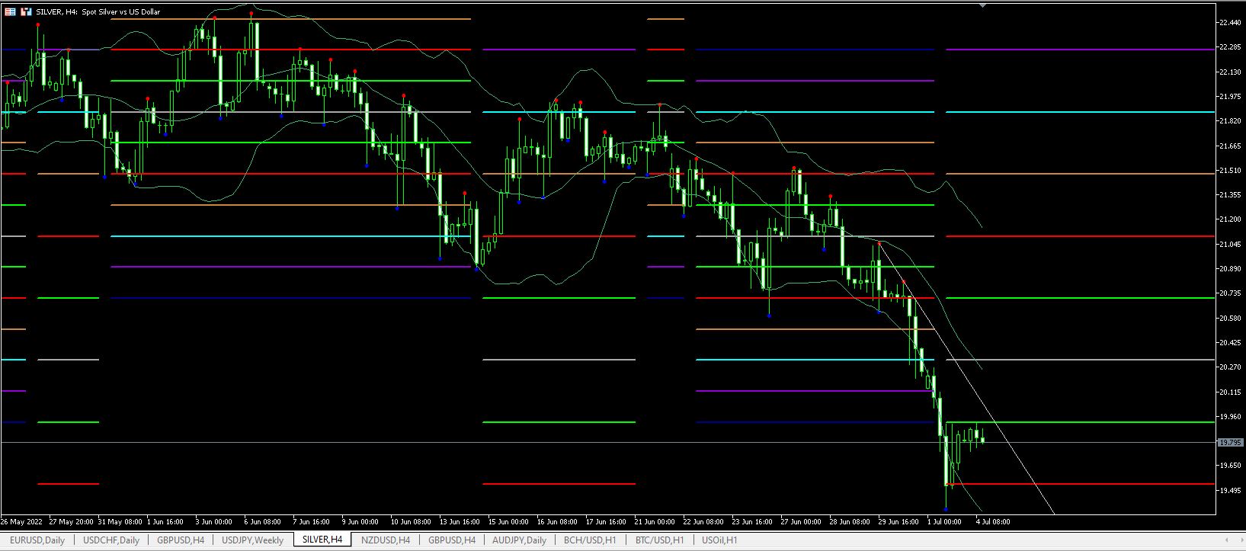Select the first GBPUSD,H4 tab

tap(181, 540)
